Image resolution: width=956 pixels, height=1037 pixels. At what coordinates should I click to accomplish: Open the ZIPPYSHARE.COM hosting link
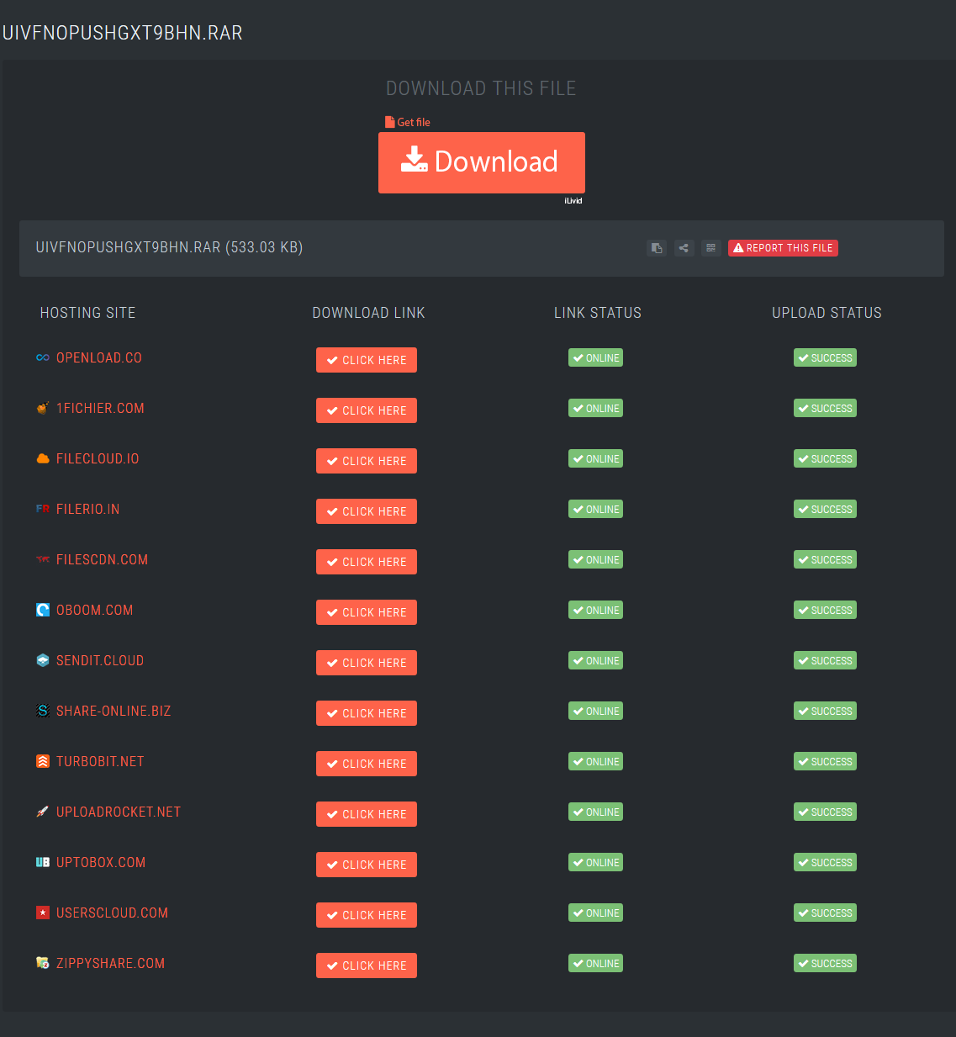point(111,963)
